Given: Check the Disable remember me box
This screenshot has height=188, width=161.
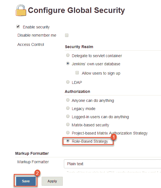Looking at the screenshot, I should click(67, 35).
